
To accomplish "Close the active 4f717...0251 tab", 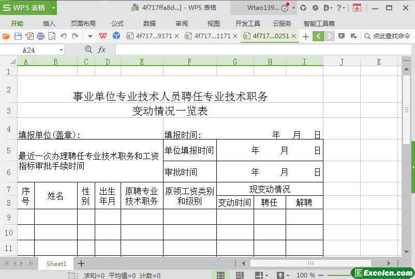I will point(293,36).
